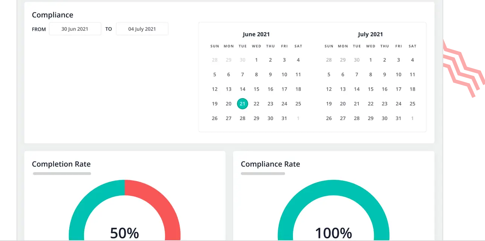Select 12 in the July 2021 calendar
The height and width of the screenshot is (241, 485).
tap(329, 89)
